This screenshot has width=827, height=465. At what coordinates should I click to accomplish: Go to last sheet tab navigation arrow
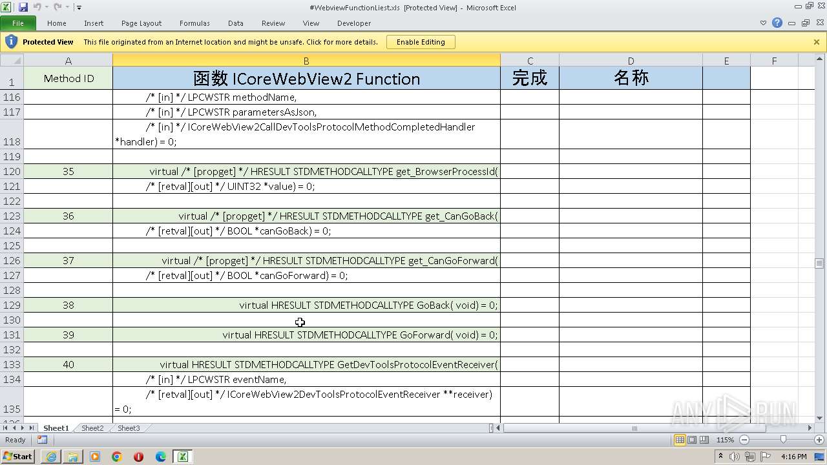pyautogui.click(x=31, y=428)
